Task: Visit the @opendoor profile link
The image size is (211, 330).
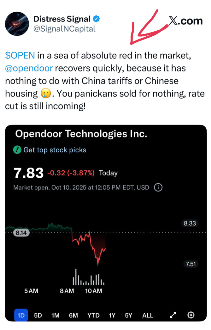Action: [29, 68]
